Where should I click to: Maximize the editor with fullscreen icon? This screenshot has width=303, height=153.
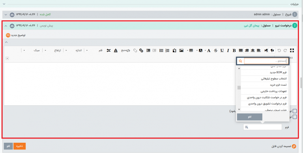click(x=292, y=50)
